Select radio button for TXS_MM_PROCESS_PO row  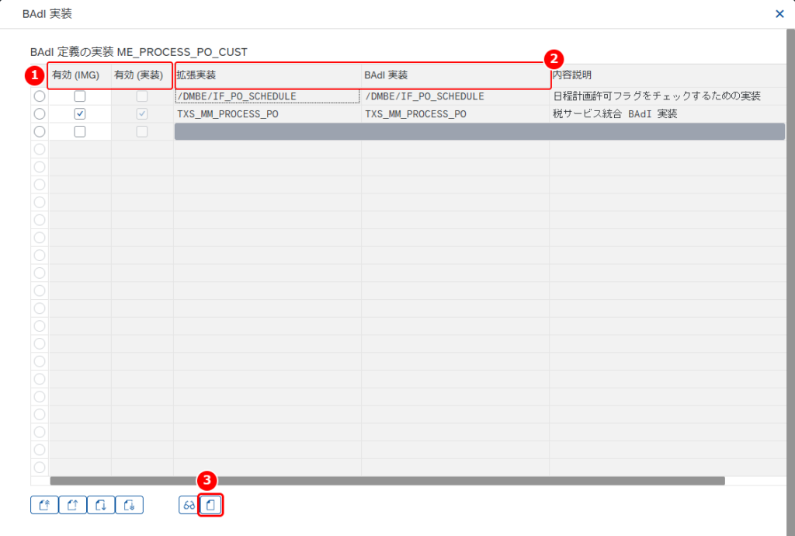pyautogui.click(x=40, y=113)
